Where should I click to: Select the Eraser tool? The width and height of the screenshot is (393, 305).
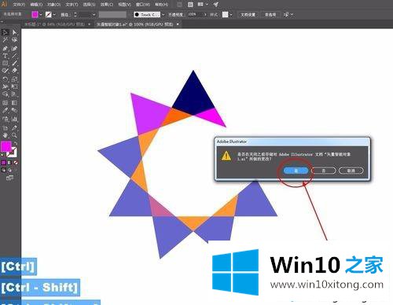(14, 71)
